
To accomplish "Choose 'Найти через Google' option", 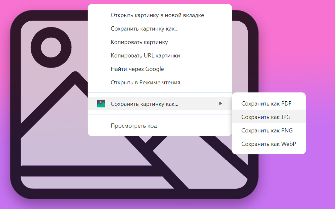I will [x=160, y=69].
